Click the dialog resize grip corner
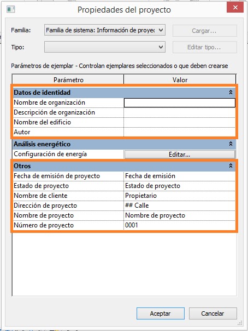The width and height of the screenshot is (248, 331). 240,323
